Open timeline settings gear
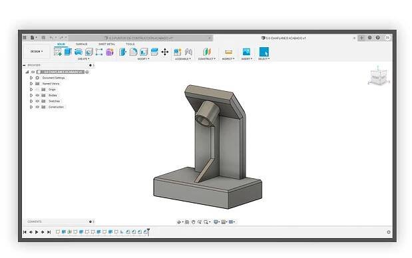Screen dimensions: 412x258 (x=388, y=232)
